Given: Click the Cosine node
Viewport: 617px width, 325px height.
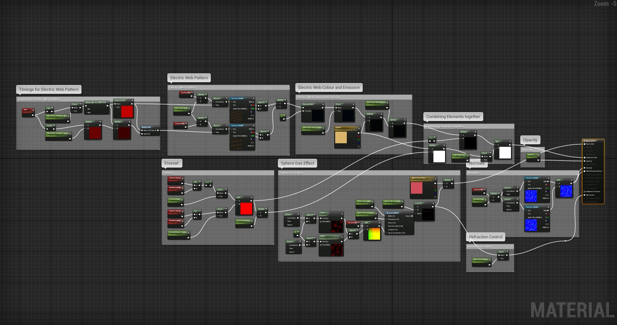Looking at the screenshot, I should click(50, 125).
